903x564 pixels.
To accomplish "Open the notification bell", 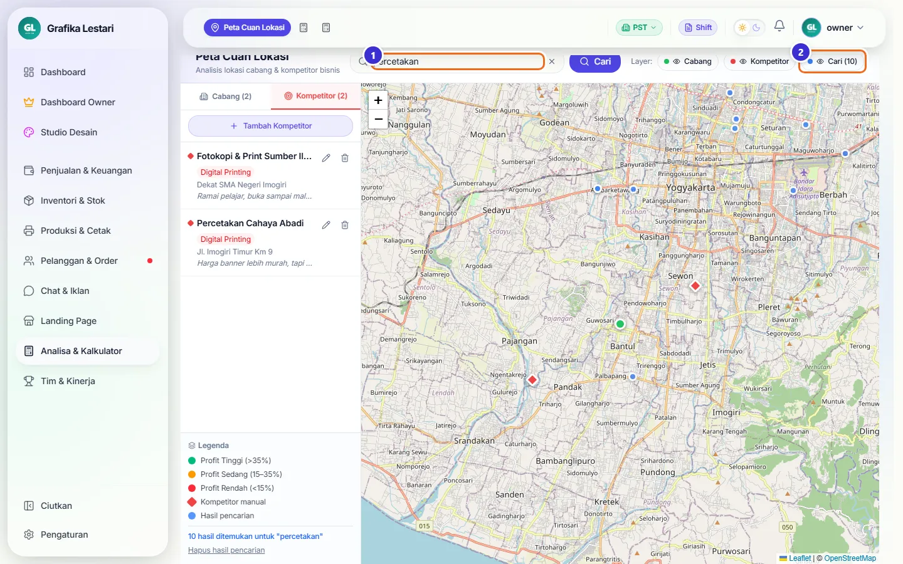I will (x=779, y=26).
